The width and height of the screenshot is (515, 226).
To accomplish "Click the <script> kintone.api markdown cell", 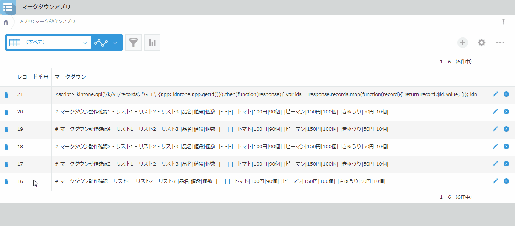I will coord(269,94).
